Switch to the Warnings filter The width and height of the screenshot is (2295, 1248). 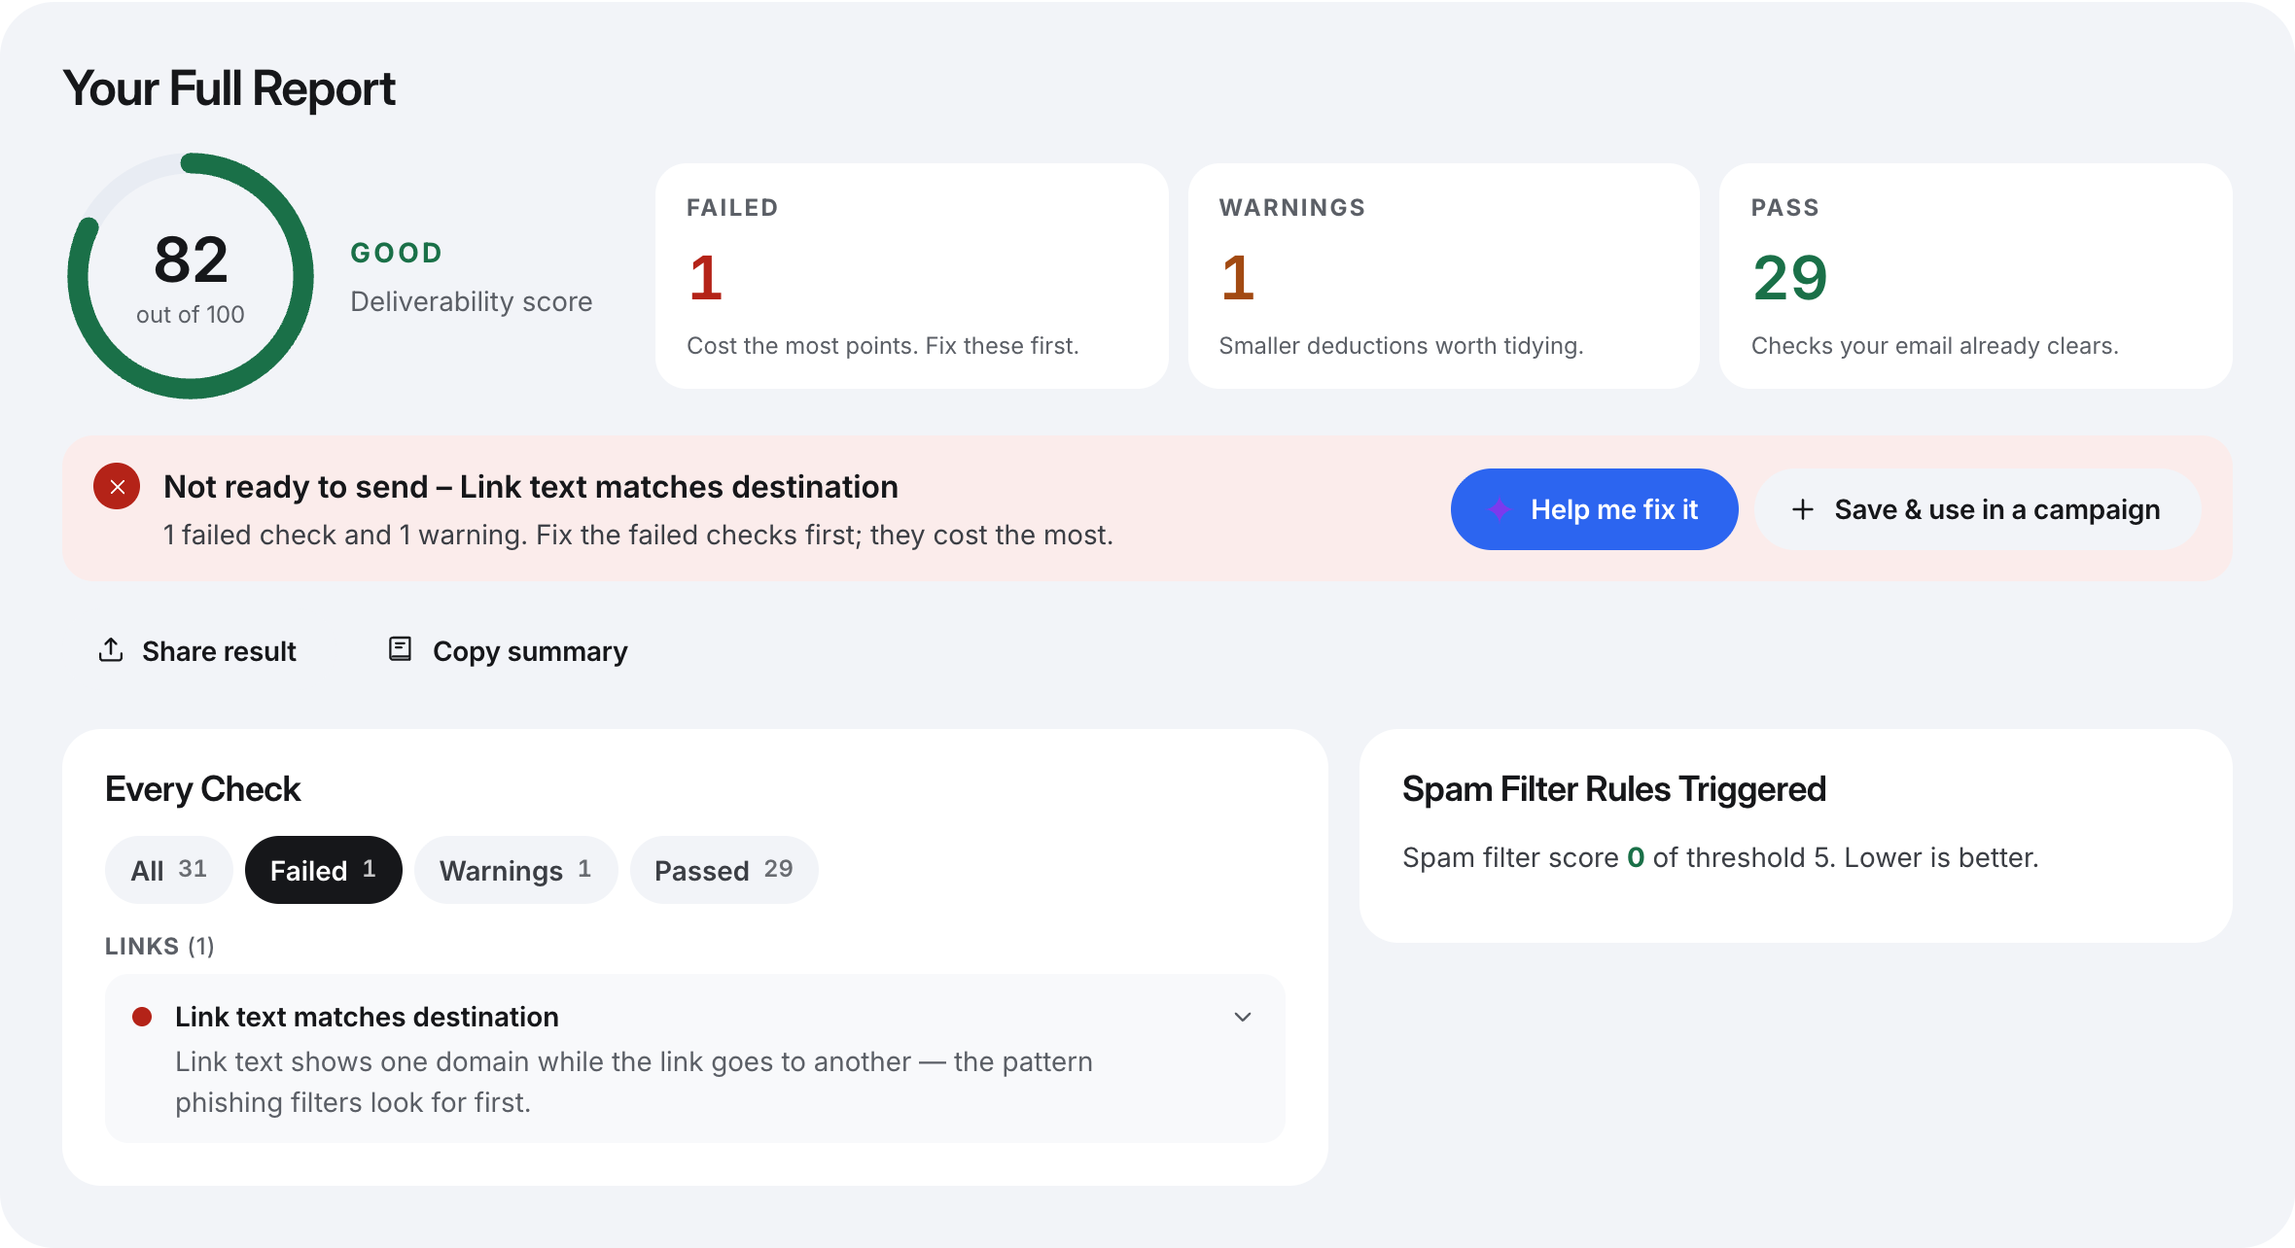(x=515, y=870)
